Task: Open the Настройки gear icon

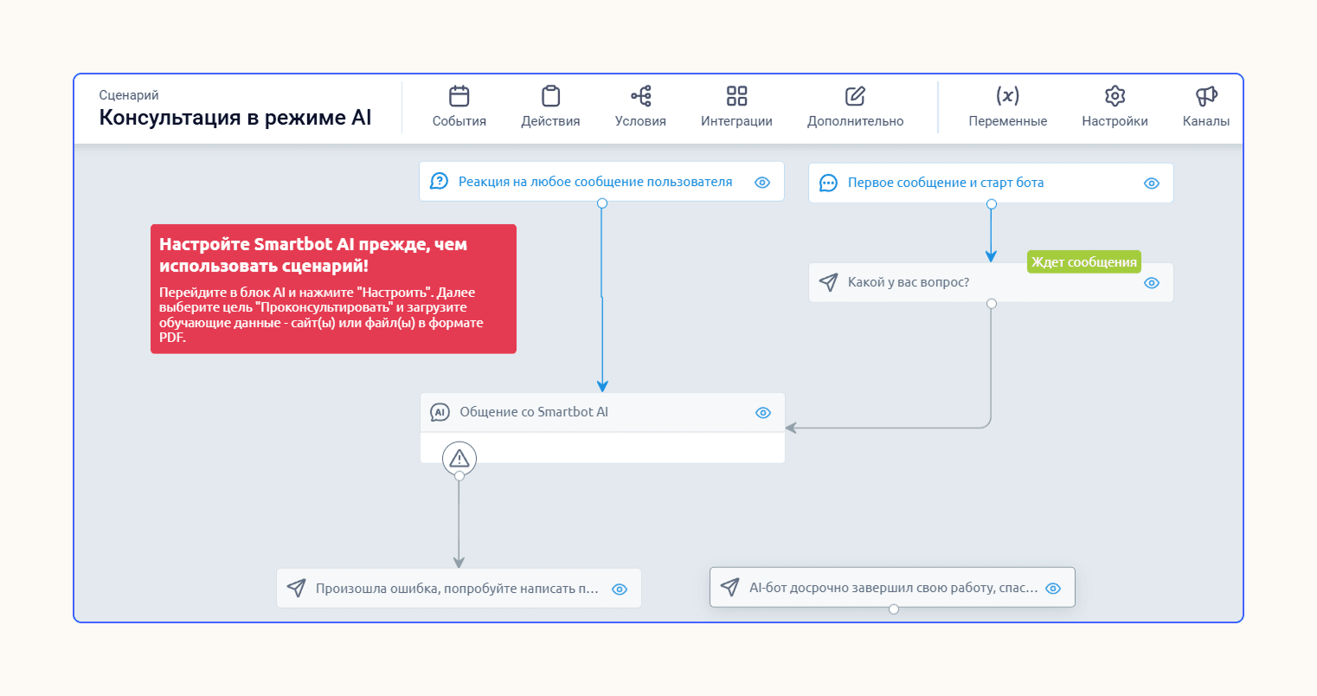Action: (x=1115, y=95)
